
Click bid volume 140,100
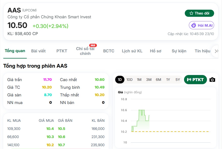click(x=13, y=145)
